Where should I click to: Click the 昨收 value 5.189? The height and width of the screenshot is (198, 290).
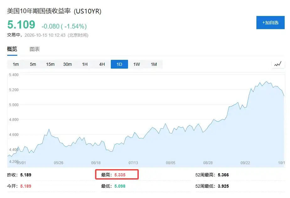pyautogui.click(x=26, y=175)
